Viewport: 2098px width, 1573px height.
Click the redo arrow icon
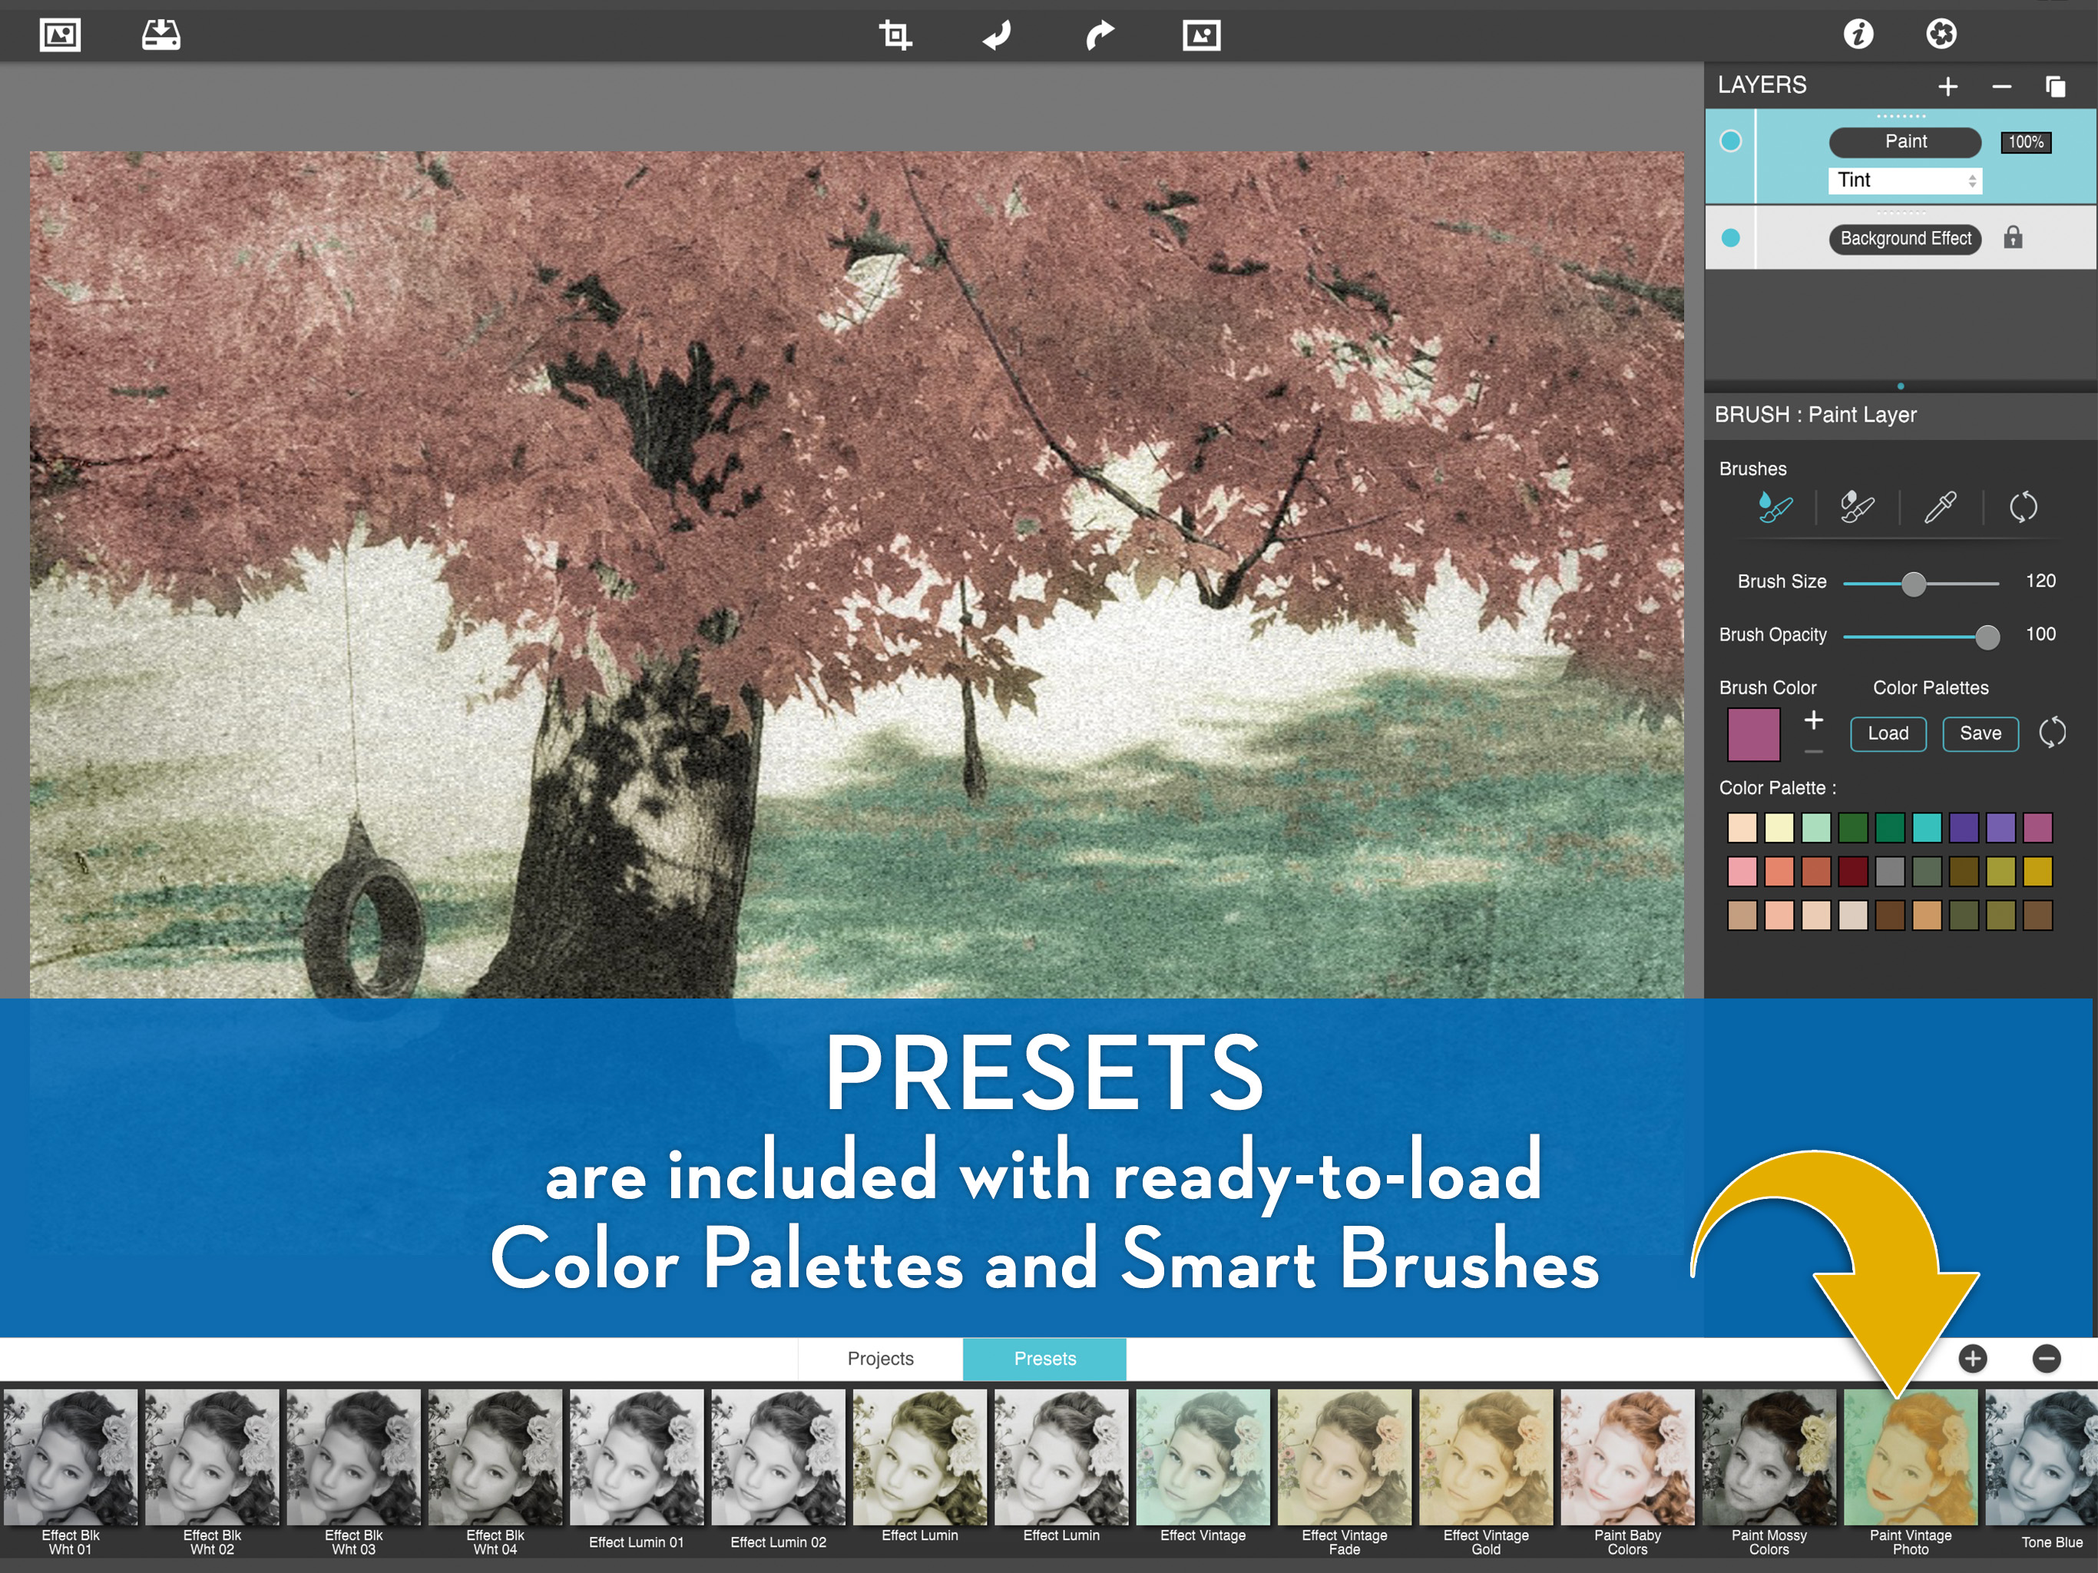1098,35
